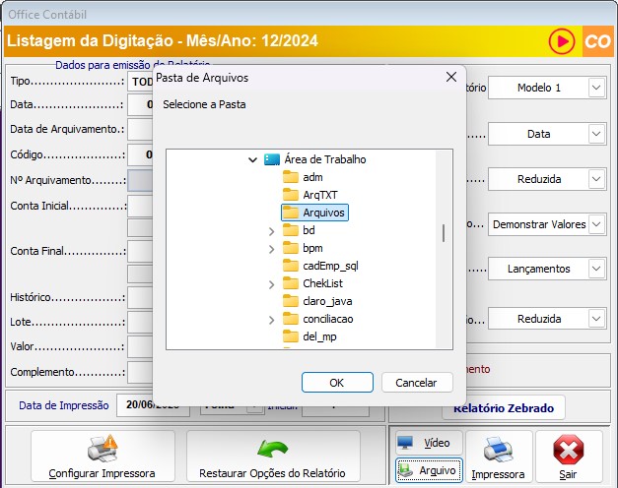Close the Pasta de Arquivos dialog
Screen dimensions: 618x488
pyautogui.click(x=451, y=77)
